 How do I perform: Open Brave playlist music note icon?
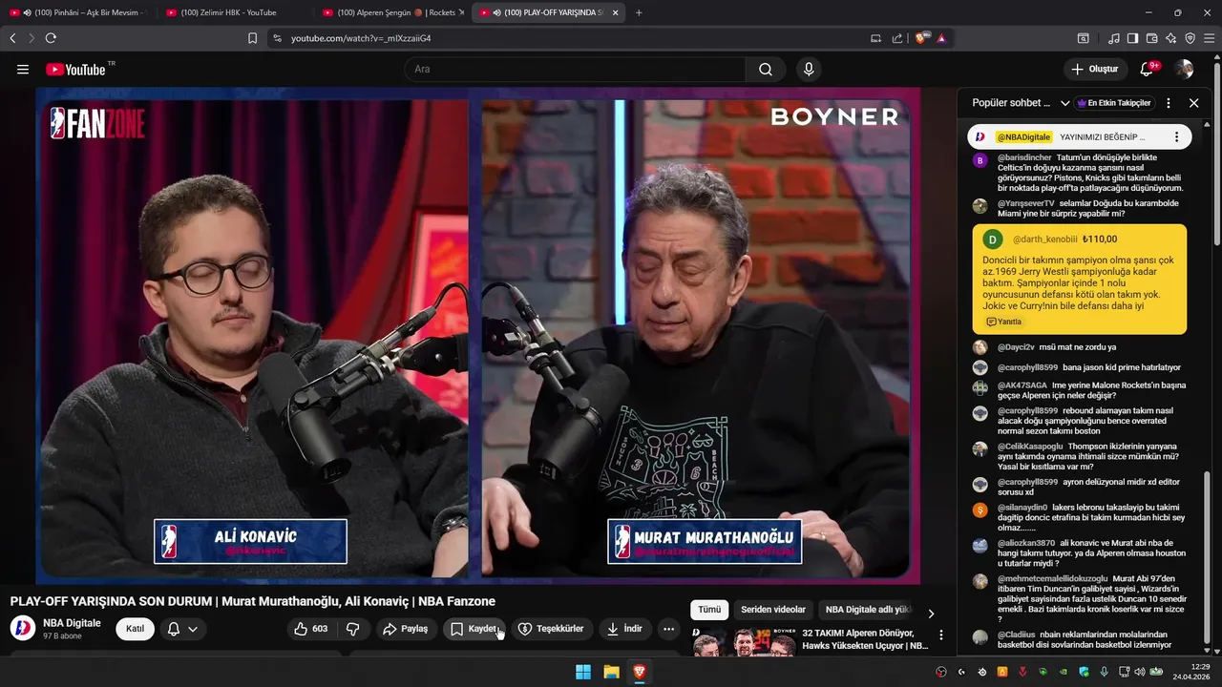coord(1114,38)
